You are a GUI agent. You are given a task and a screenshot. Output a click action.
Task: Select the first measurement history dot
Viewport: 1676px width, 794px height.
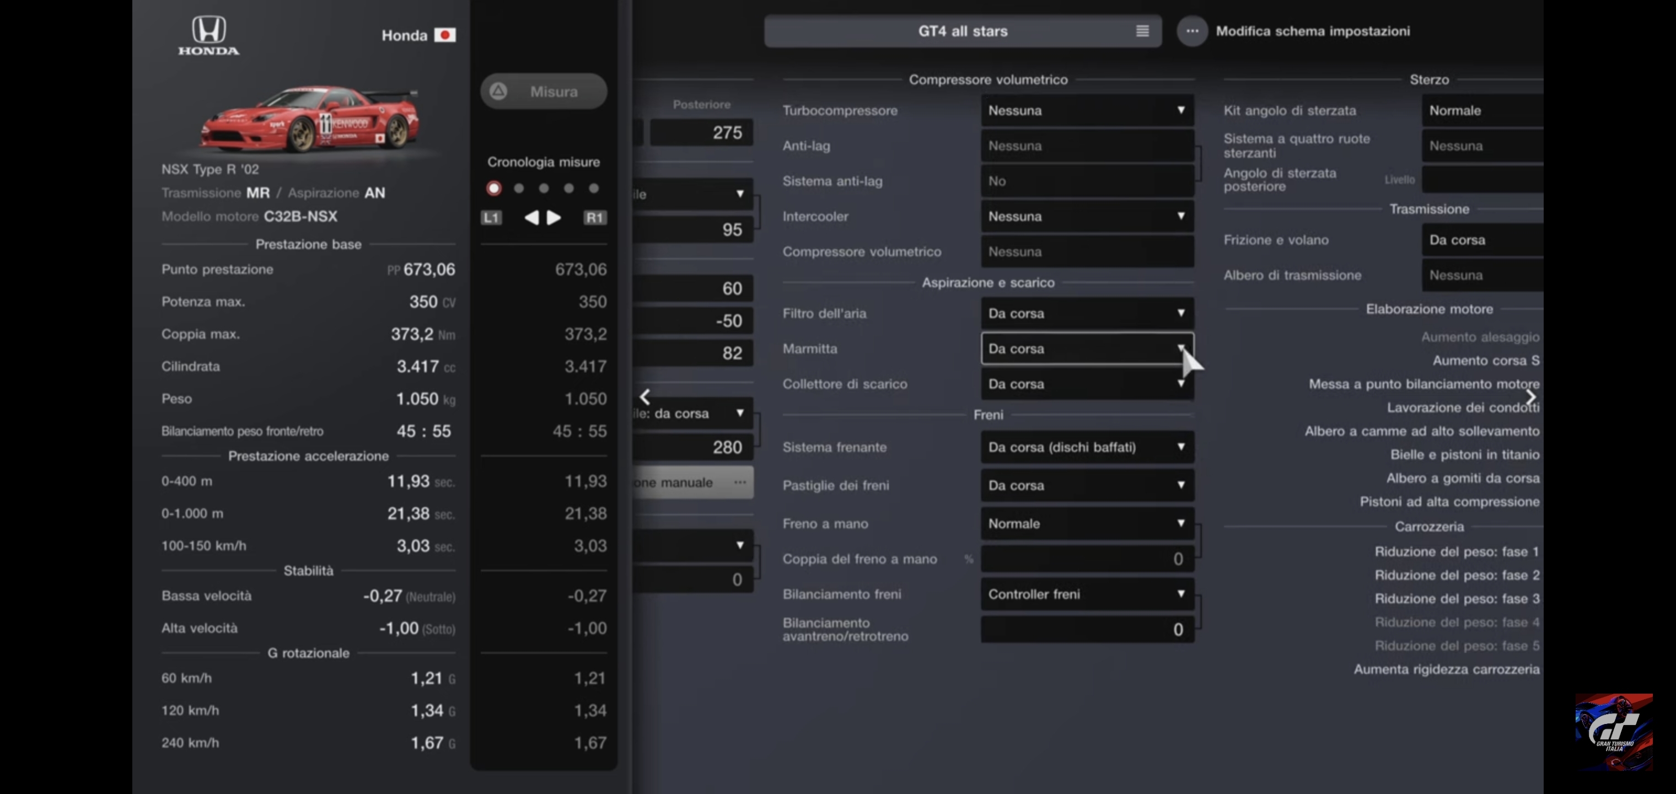[494, 189]
